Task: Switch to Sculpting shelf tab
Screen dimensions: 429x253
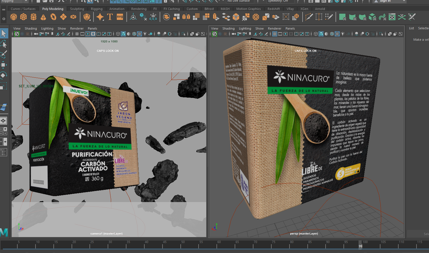Action: pos(77,9)
